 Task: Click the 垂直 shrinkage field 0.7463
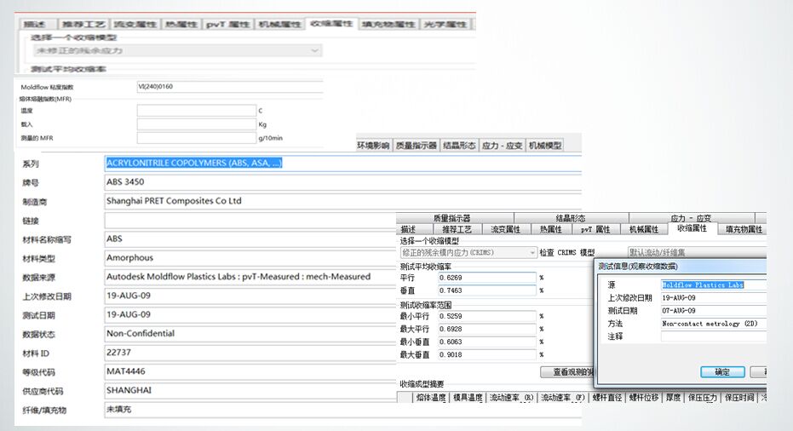486,290
